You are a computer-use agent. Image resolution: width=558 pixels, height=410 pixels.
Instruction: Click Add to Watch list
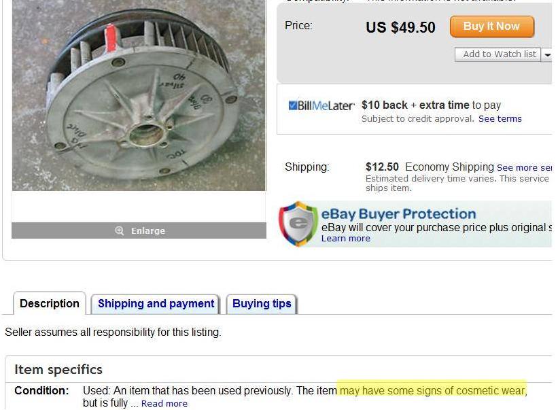[x=499, y=54]
